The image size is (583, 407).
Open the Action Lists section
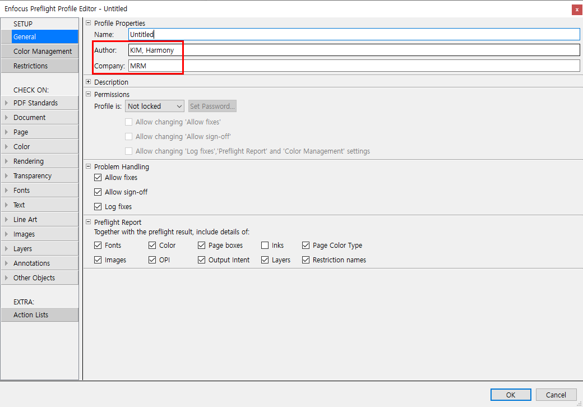tap(31, 315)
